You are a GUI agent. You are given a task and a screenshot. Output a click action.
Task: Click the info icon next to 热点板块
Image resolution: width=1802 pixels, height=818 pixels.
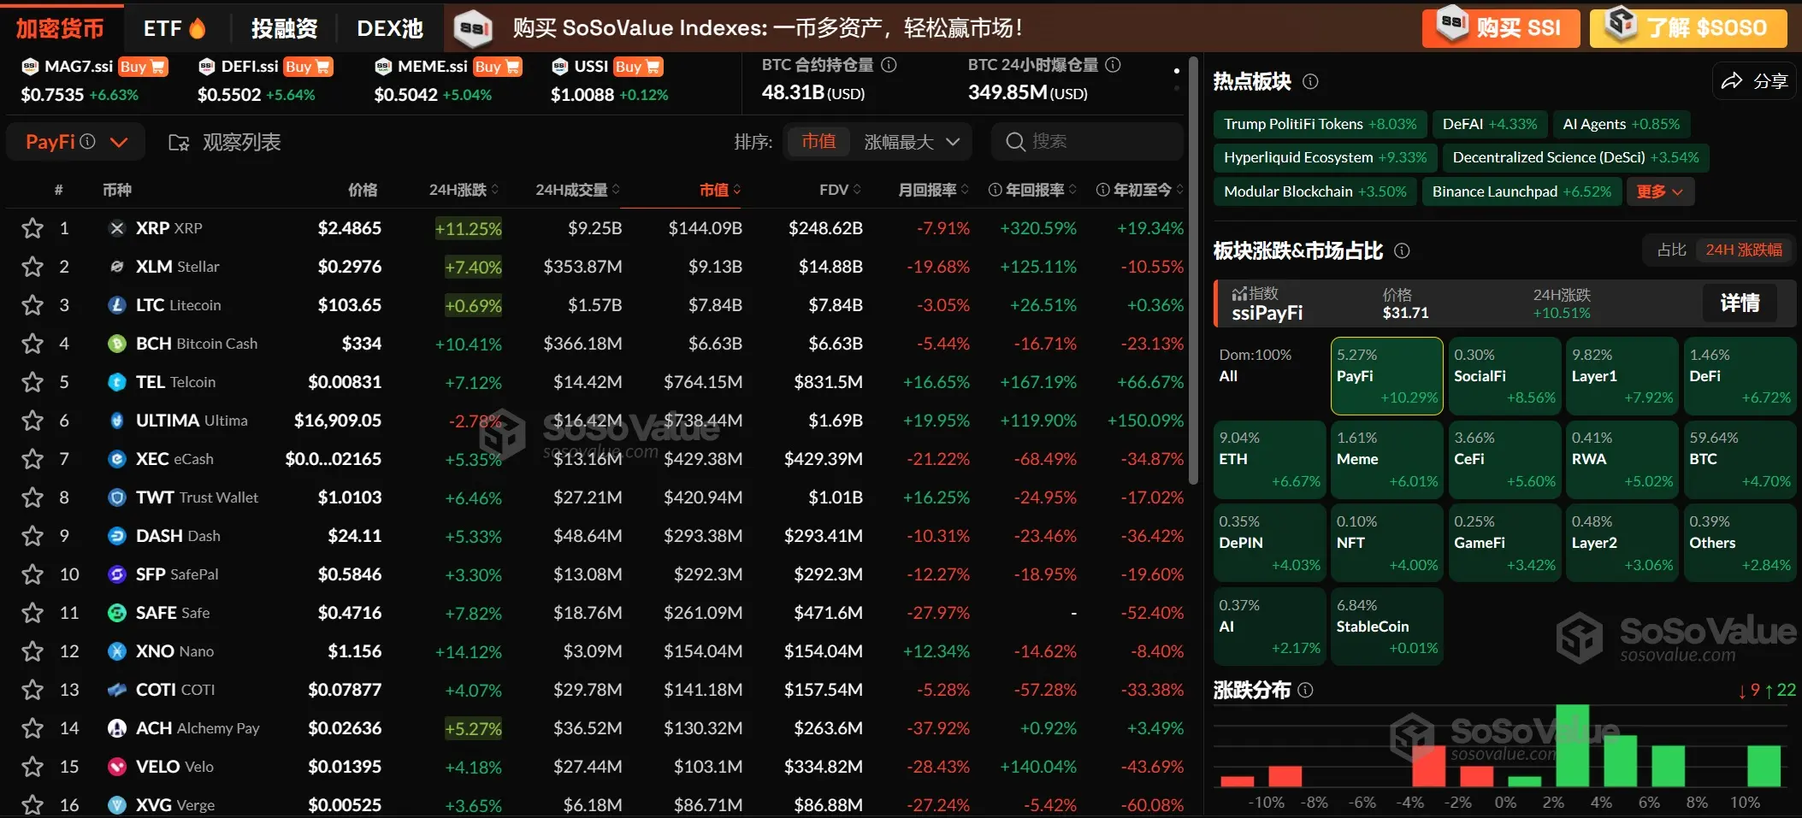[x=1309, y=81]
